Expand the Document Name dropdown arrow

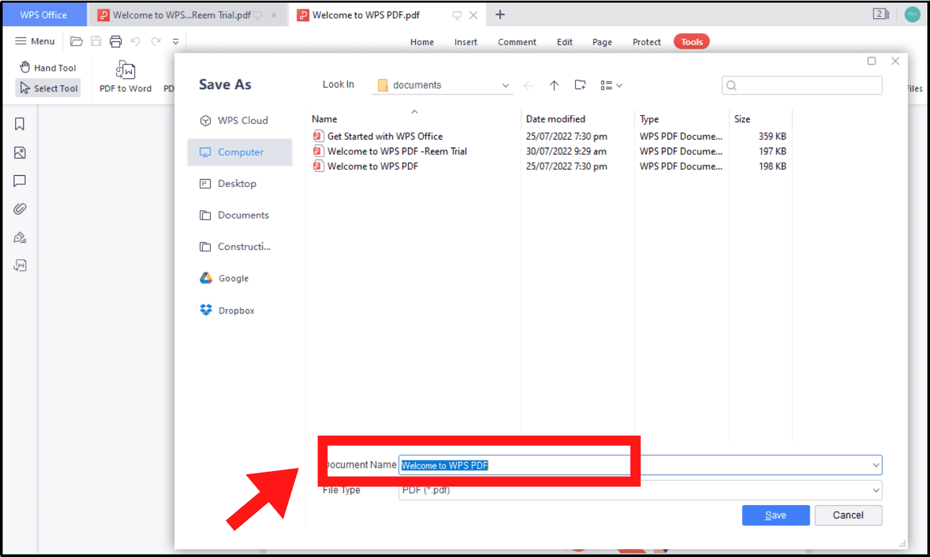pyautogui.click(x=875, y=465)
